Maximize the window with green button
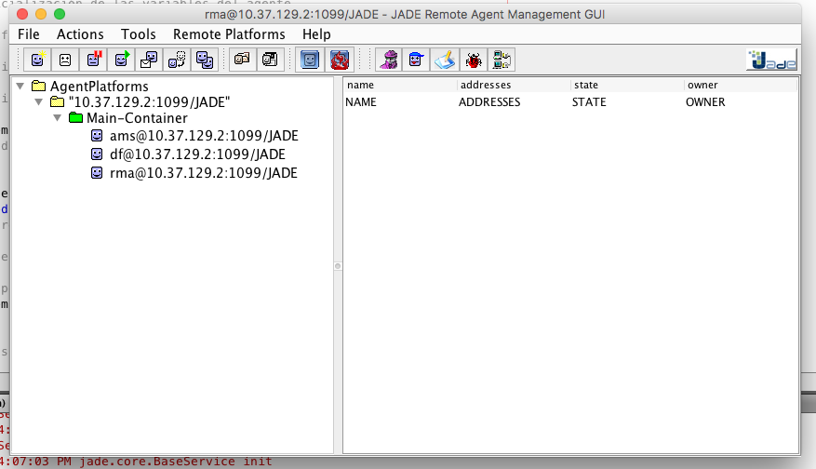Screen dimensions: 816x469 (60, 14)
